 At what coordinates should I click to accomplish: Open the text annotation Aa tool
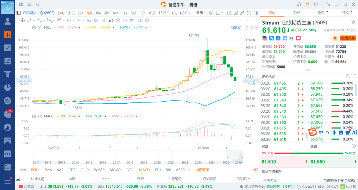pyautogui.click(x=89, y=20)
